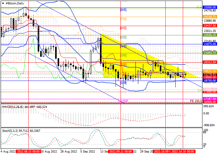Click the 23880.90 price scale value
Screen dimensions: 218x155
210,21
